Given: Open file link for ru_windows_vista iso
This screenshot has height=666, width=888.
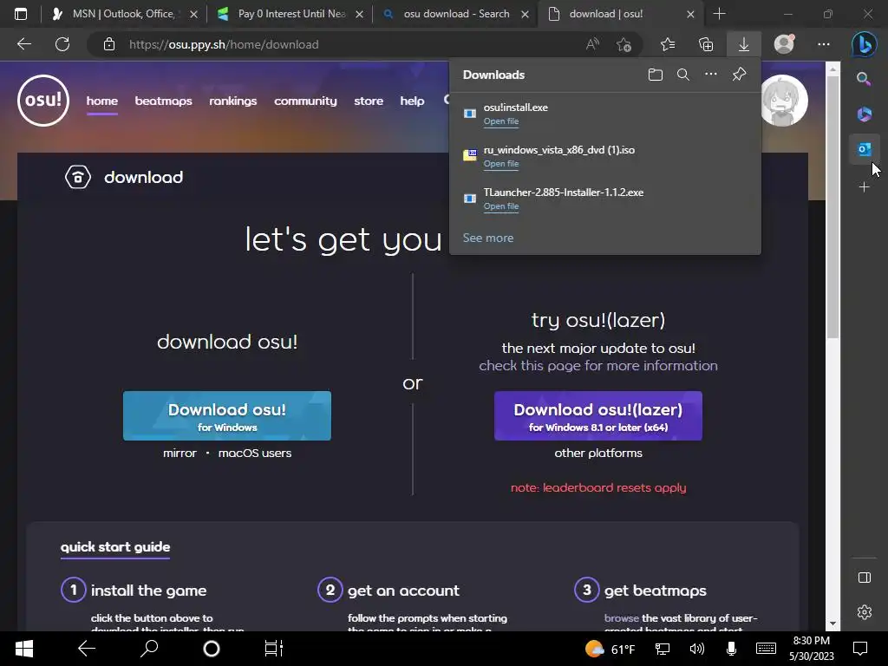Looking at the screenshot, I should coord(500,164).
